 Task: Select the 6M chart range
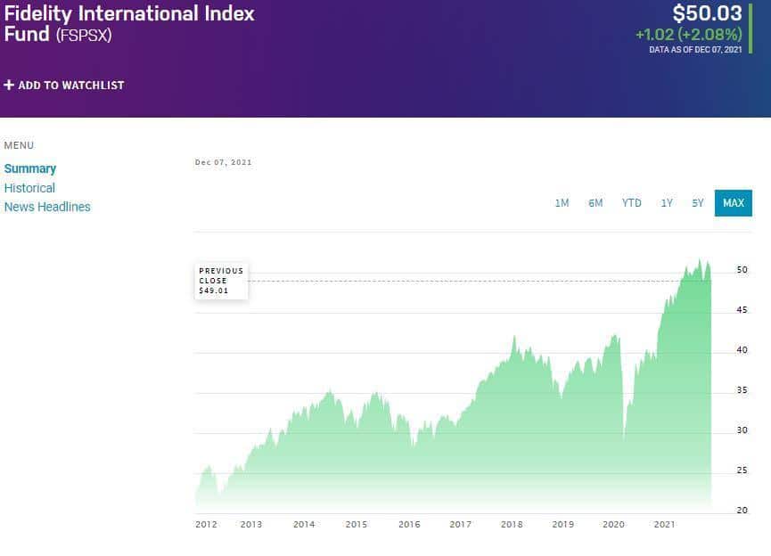(595, 203)
